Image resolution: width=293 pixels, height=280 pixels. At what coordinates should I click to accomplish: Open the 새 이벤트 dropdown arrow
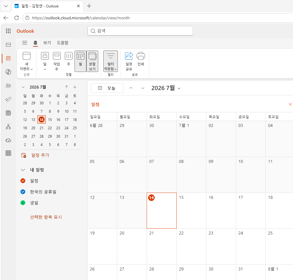click(x=31, y=69)
